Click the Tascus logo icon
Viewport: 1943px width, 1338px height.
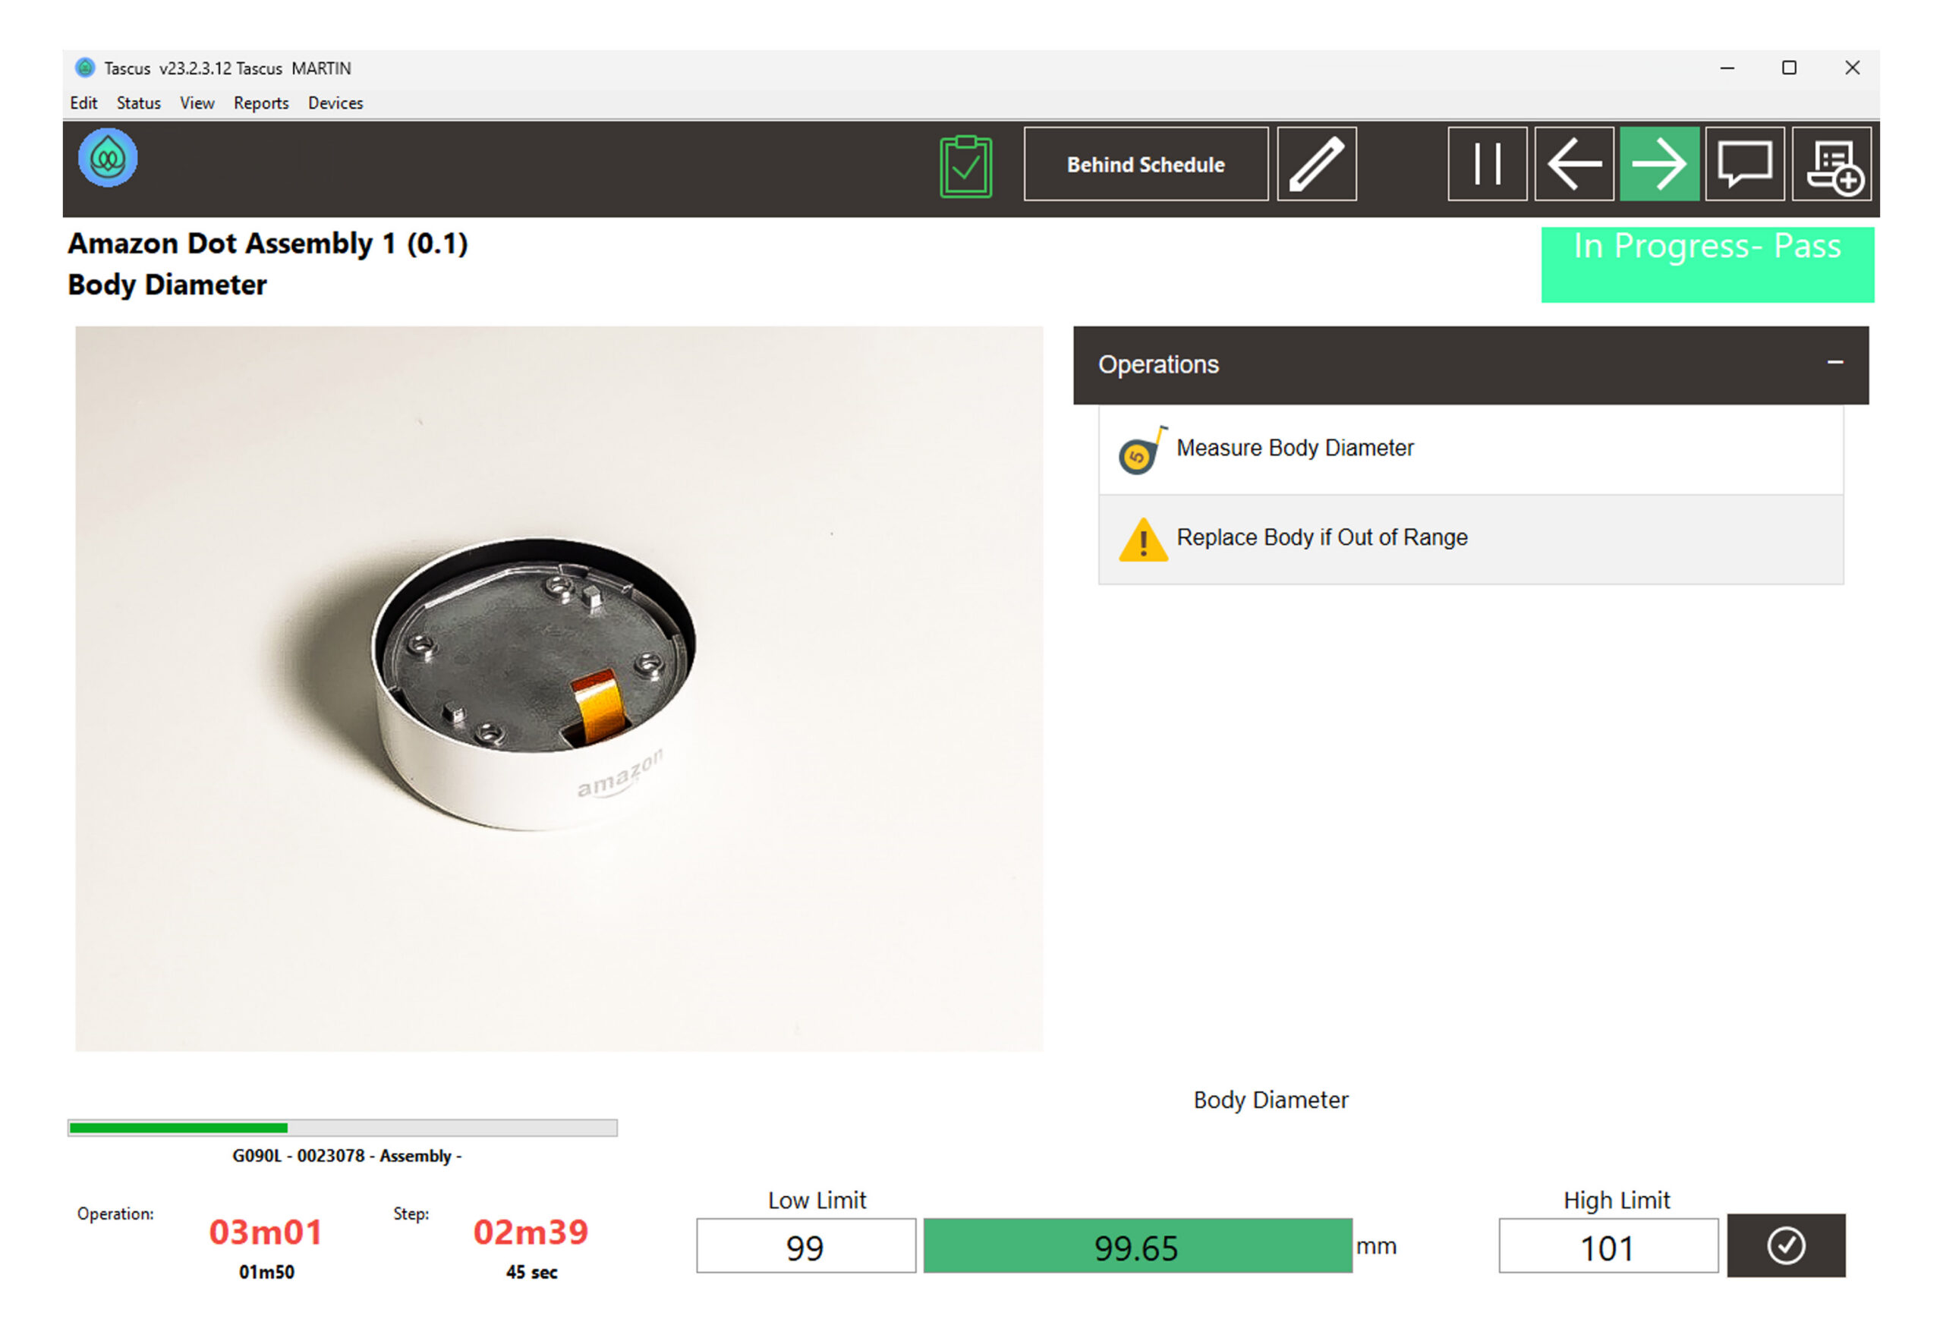[x=107, y=158]
